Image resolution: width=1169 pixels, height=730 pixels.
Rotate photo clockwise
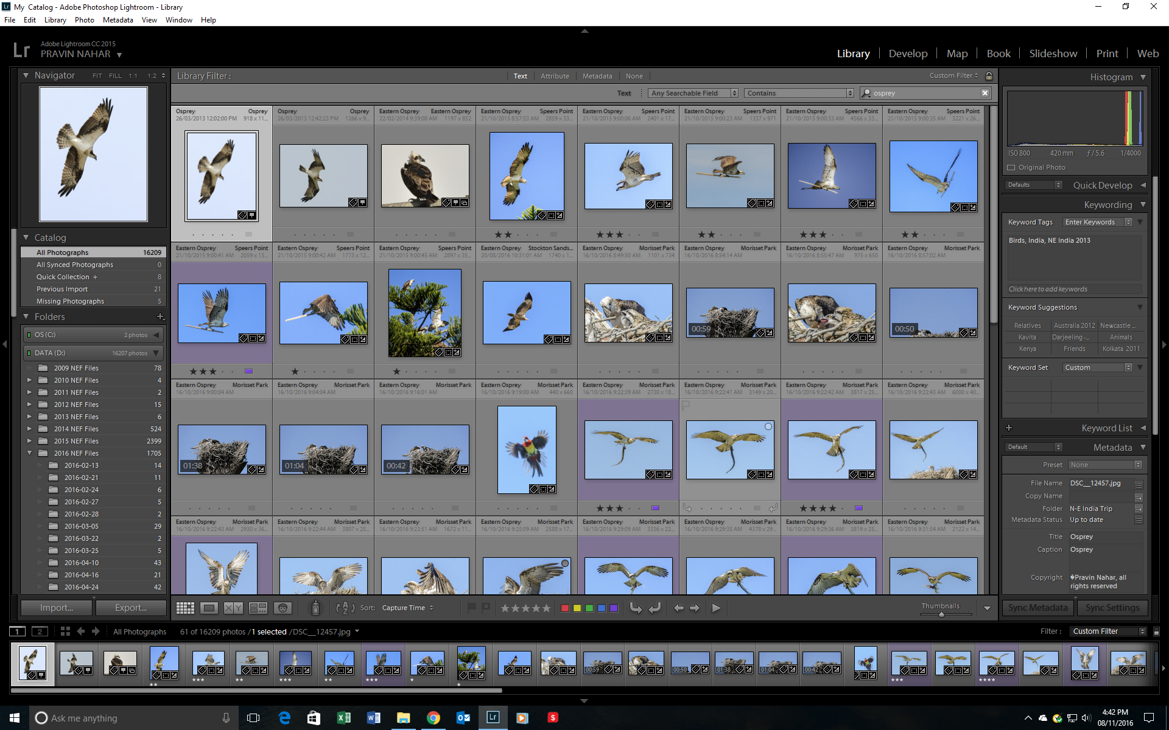pos(655,608)
